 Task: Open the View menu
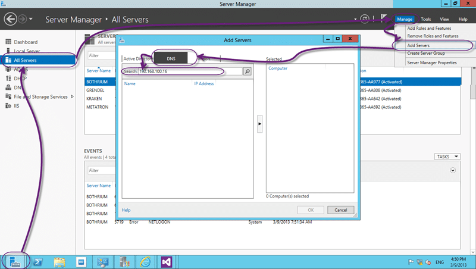point(444,19)
